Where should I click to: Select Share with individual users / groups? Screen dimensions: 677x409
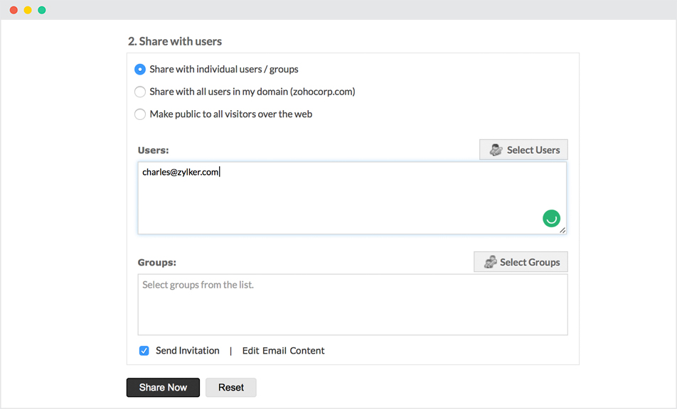140,70
